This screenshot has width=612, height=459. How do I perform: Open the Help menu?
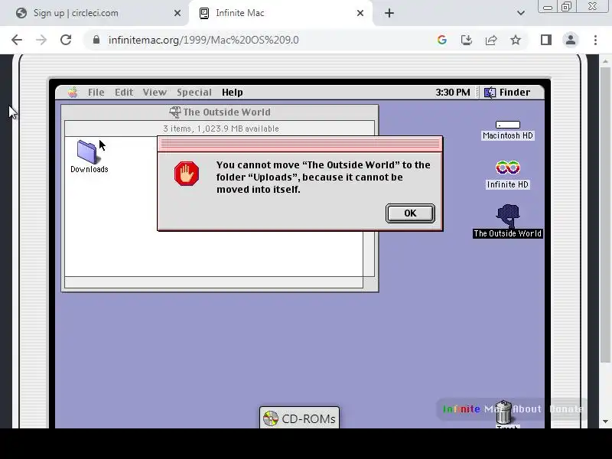233,93
